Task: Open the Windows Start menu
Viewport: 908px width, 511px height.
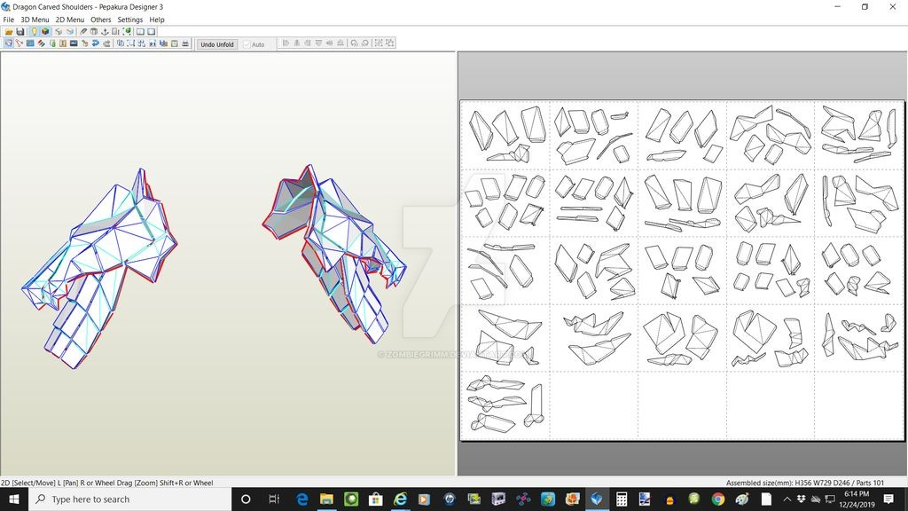Action: point(14,499)
